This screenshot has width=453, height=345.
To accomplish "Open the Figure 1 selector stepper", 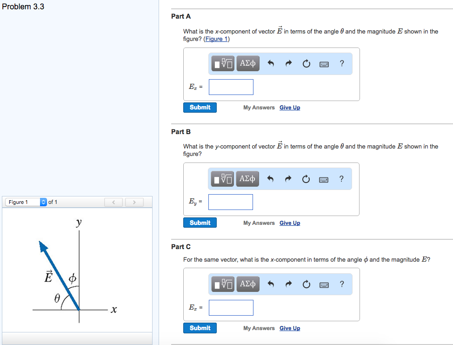I will click(43, 202).
